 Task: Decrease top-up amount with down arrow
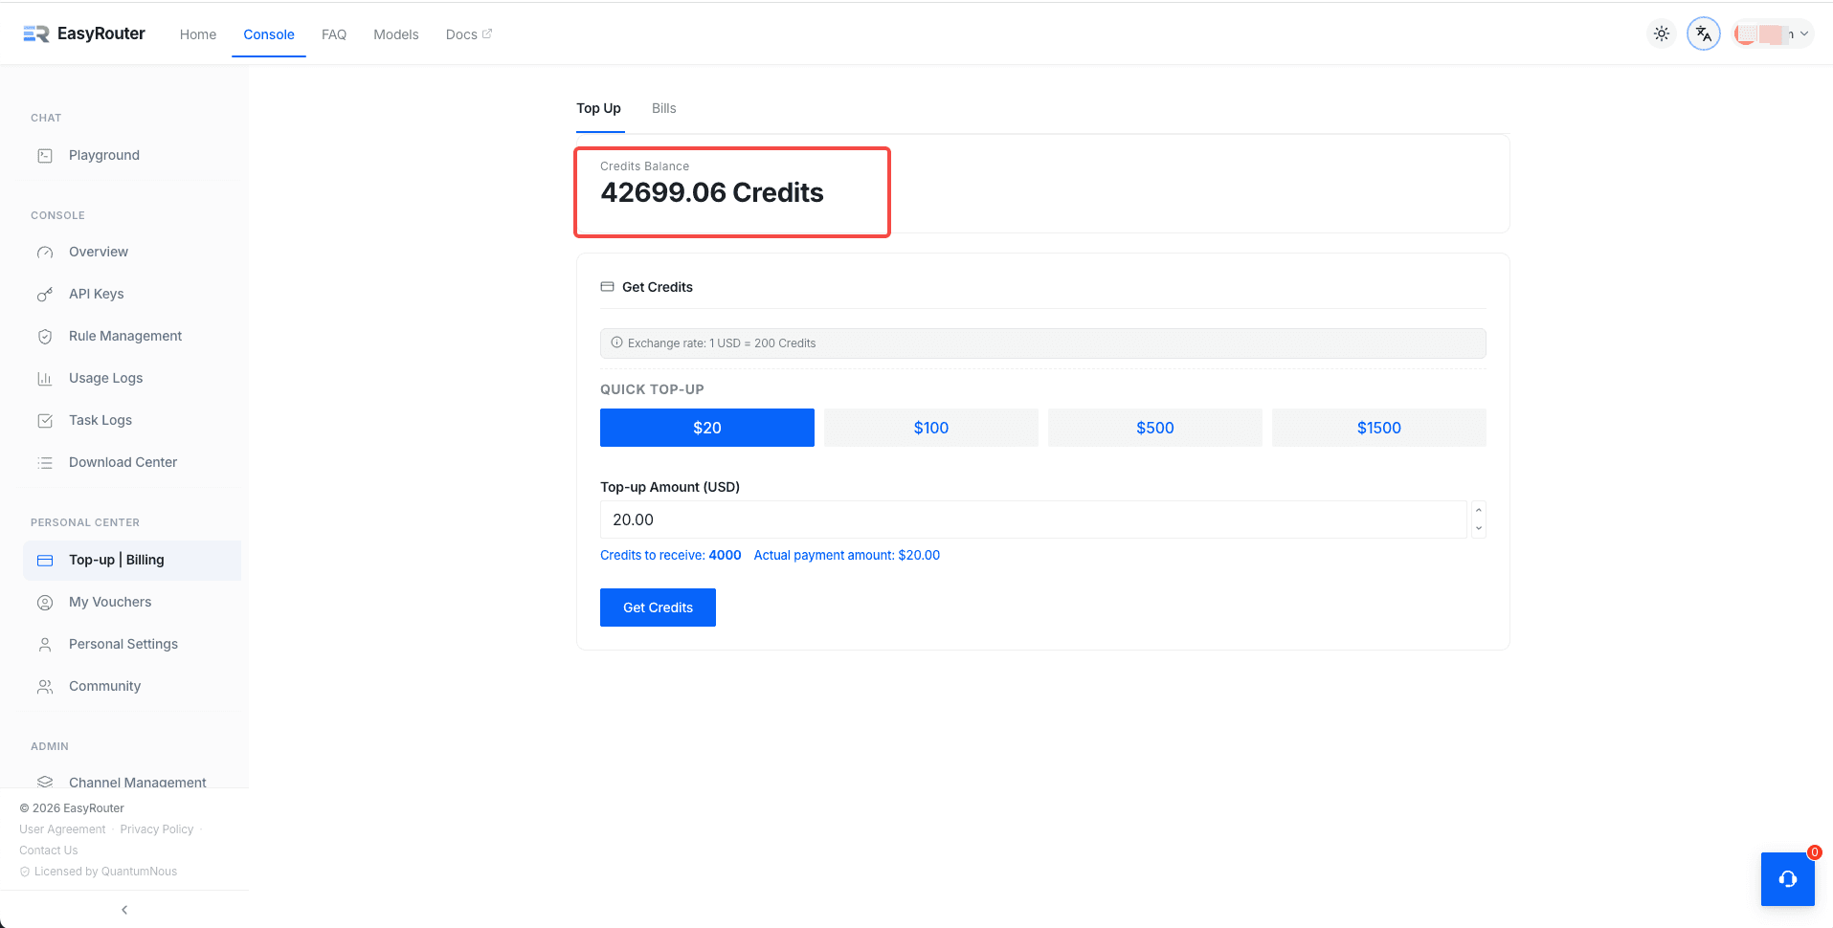[1479, 528]
